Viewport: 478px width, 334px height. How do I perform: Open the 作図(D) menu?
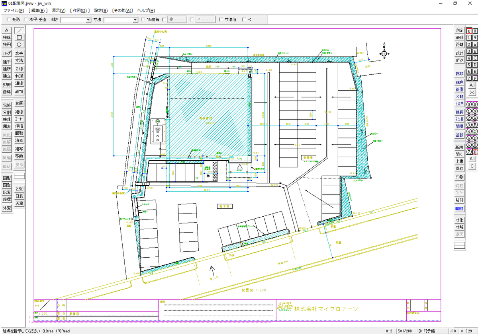[80, 10]
